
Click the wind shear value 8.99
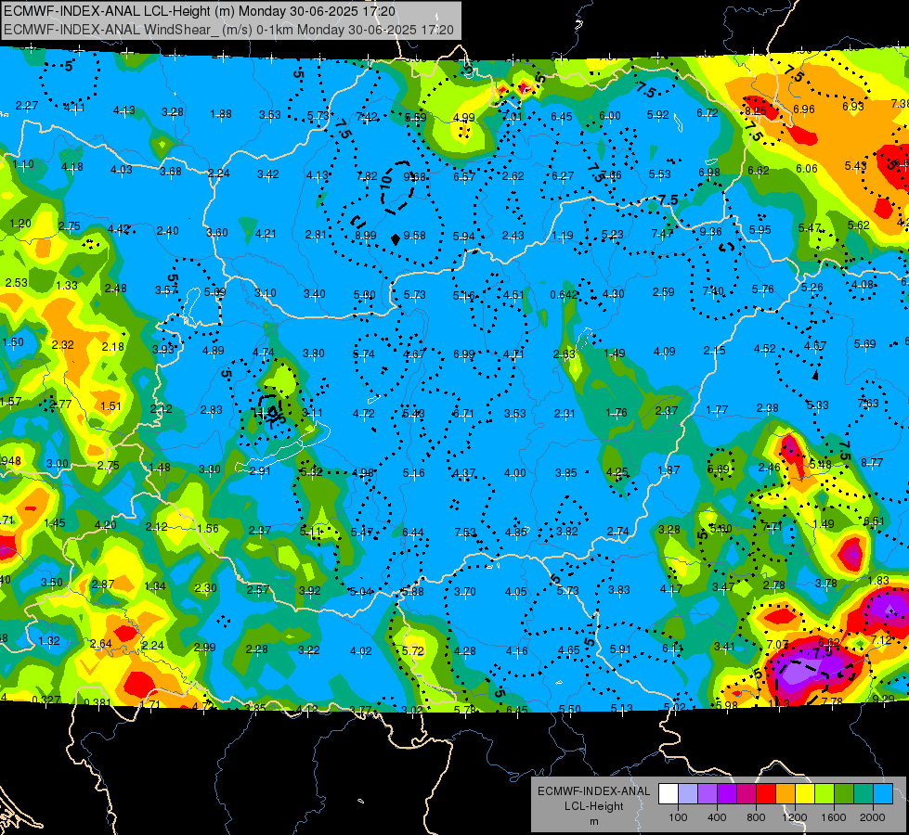[366, 236]
